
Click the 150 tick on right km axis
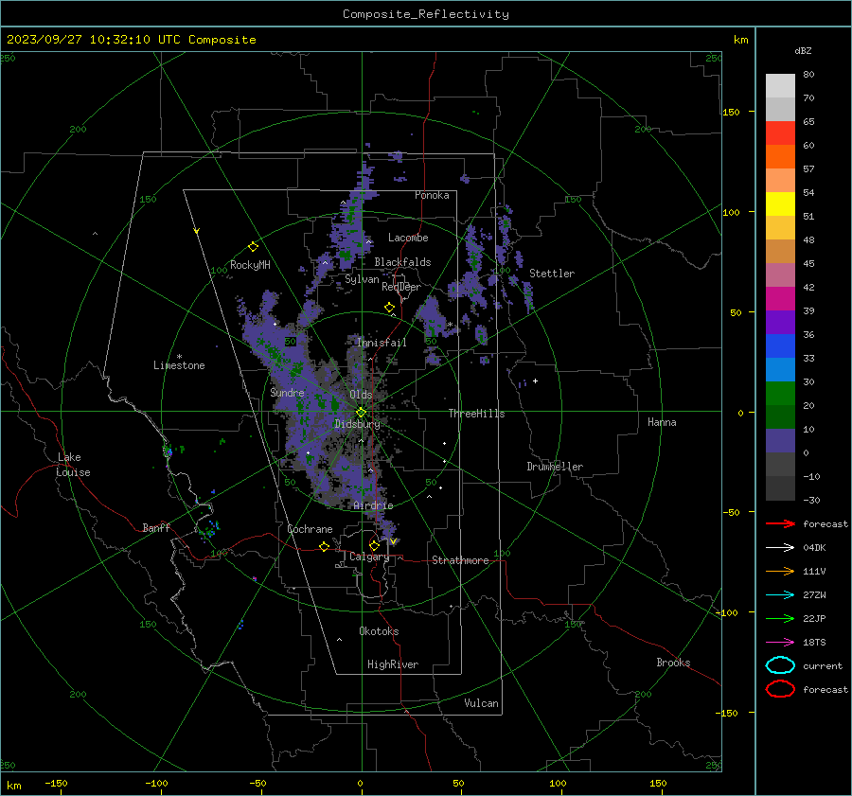(x=731, y=112)
